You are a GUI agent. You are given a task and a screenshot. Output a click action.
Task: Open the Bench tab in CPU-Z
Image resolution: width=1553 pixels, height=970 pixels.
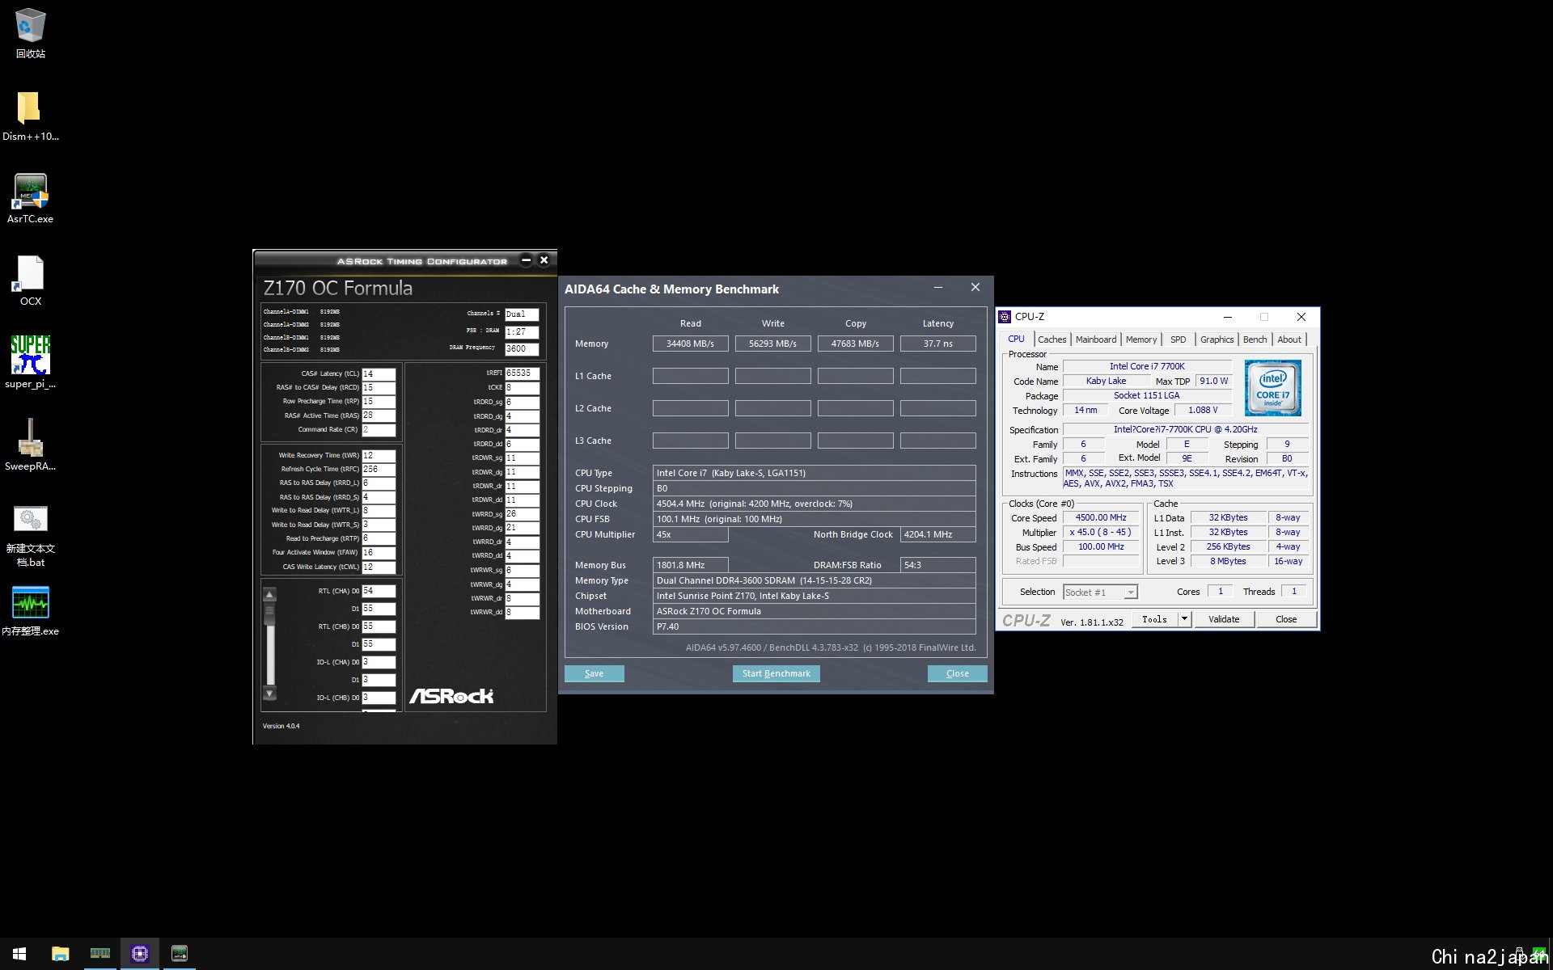[1255, 339]
